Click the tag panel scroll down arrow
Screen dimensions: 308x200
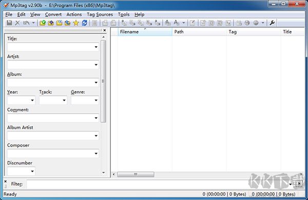104,173
